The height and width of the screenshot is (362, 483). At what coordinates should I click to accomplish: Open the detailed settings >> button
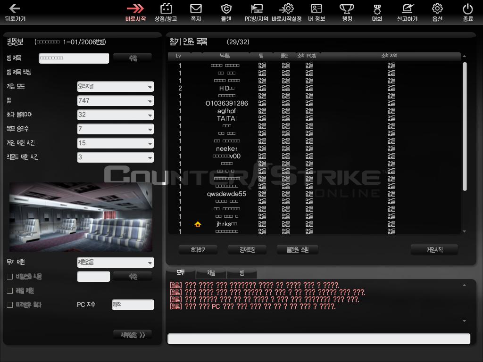point(133,335)
